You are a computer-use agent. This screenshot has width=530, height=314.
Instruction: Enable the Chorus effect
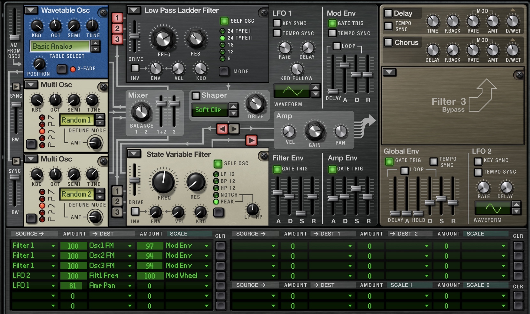388,42
